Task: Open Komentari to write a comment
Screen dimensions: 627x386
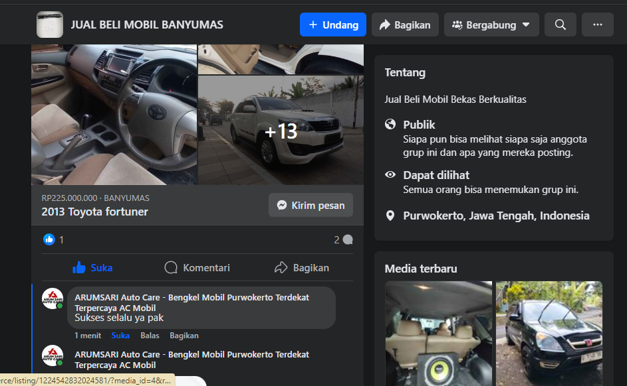Action: (197, 267)
